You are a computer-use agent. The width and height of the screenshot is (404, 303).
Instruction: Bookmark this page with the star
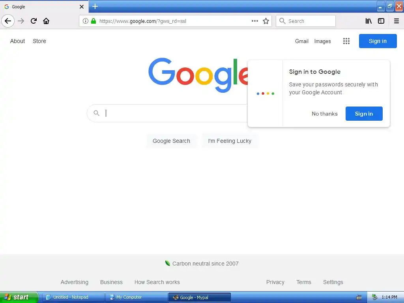266,21
